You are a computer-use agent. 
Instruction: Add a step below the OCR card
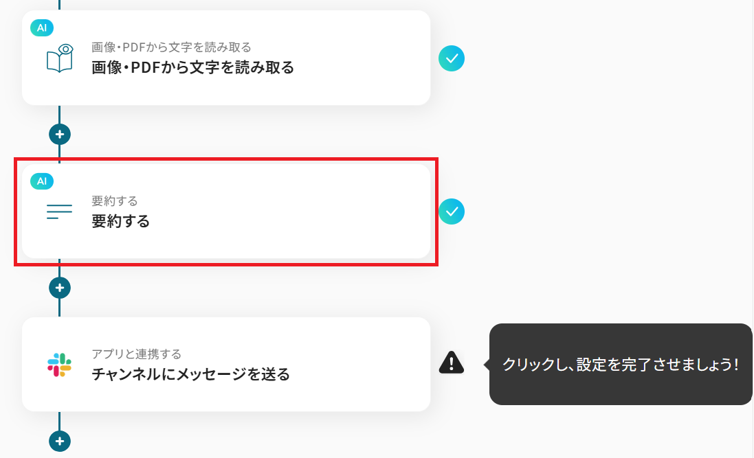pos(60,134)
